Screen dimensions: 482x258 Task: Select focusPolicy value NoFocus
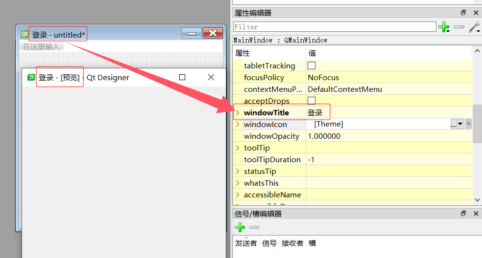click(x=323, y=77)
